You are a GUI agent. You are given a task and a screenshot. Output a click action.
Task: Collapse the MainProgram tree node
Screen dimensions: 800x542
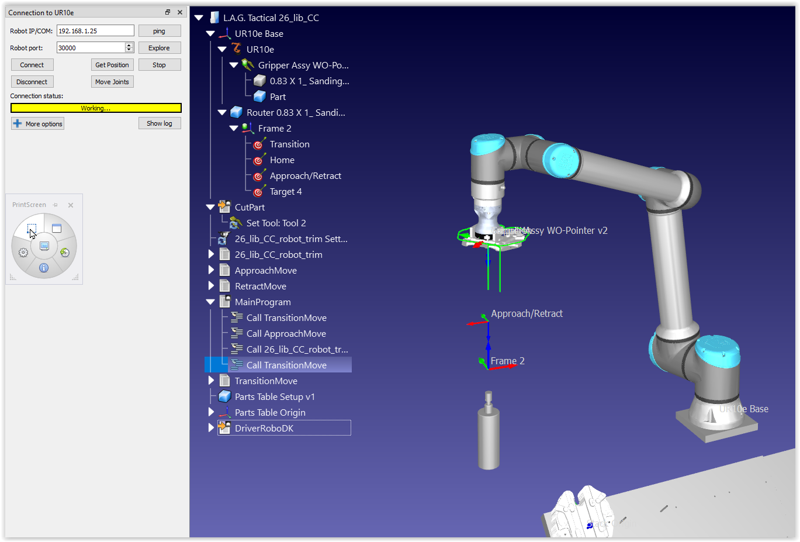coord(210,302)
